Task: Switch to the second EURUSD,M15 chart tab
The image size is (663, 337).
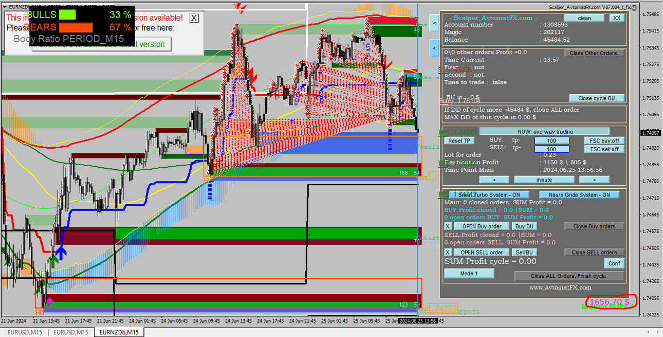Action: pyautogui.click(x=71, y=332)
